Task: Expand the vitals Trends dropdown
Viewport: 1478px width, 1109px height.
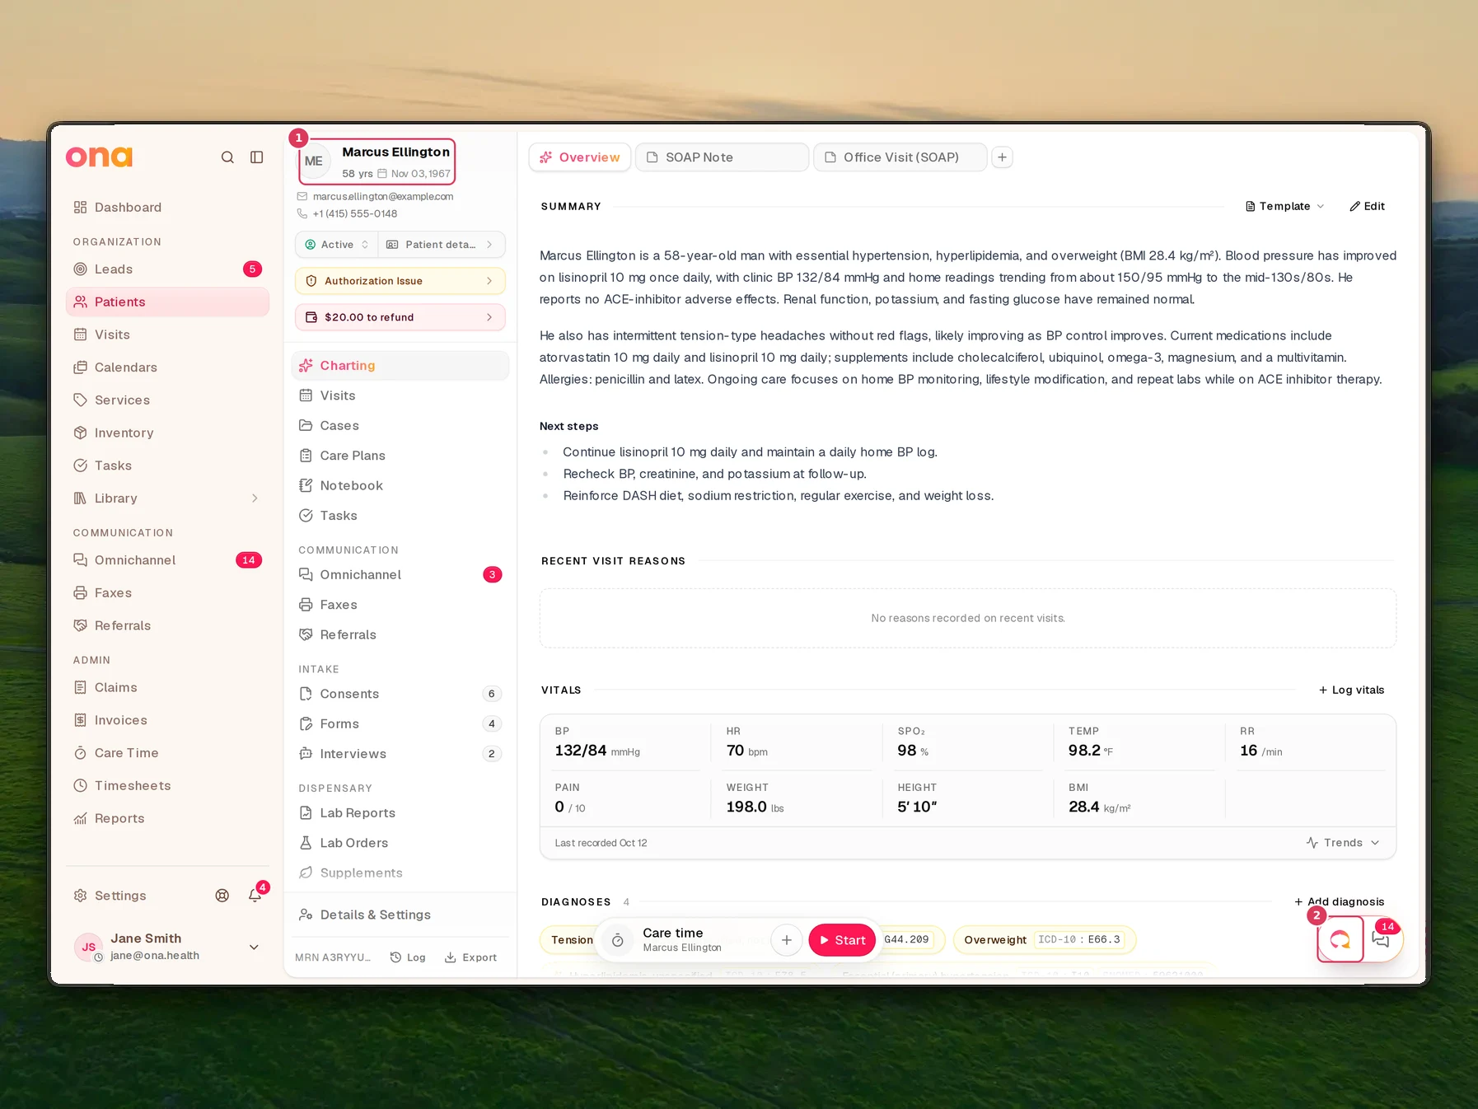Action: pyautogui.click(x=1343, y=843)
